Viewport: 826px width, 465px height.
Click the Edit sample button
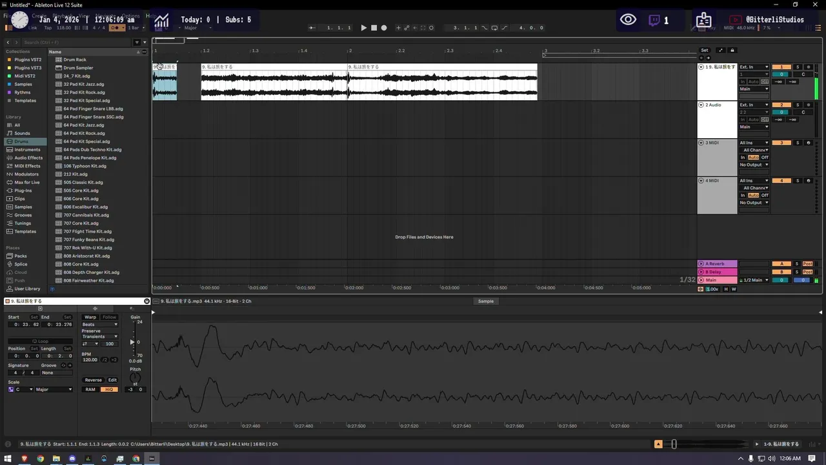[x=112, y=380]
